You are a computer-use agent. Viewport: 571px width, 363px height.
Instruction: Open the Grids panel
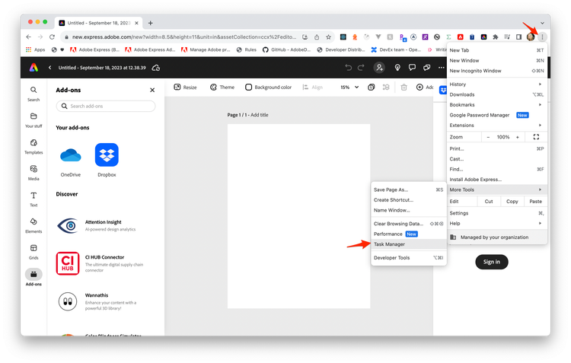click(x=33, y=250)
